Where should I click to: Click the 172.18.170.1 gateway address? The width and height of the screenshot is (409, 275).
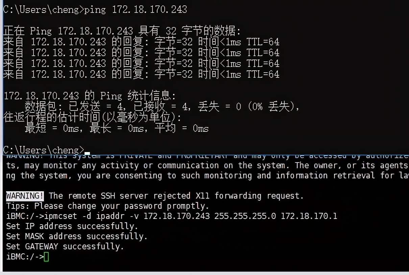click(309, 216)
